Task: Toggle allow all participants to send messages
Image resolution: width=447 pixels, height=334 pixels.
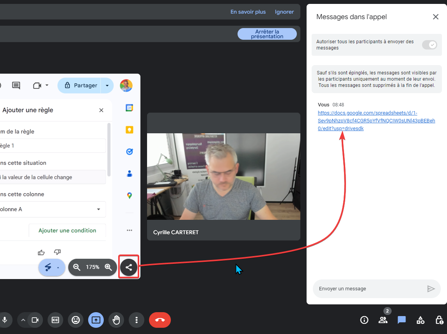Action: click(429, 45)
